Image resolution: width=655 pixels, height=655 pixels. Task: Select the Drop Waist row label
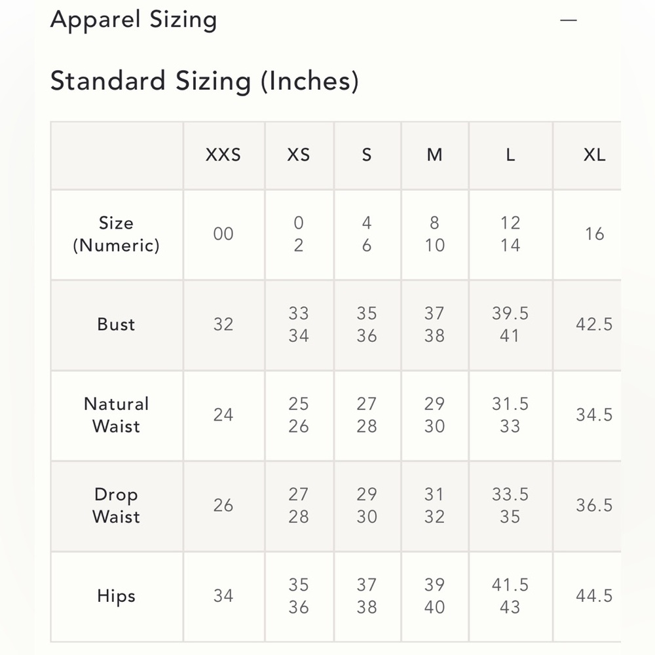tap(116, 506)
